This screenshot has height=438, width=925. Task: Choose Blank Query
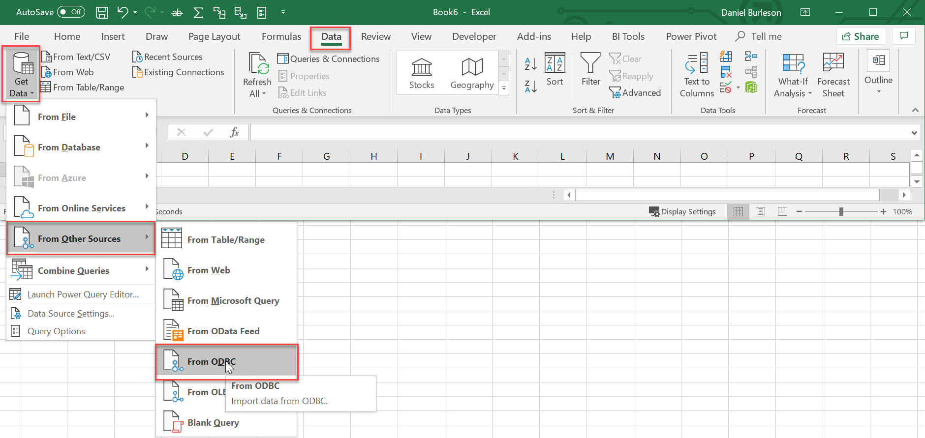tap(226, 422)
